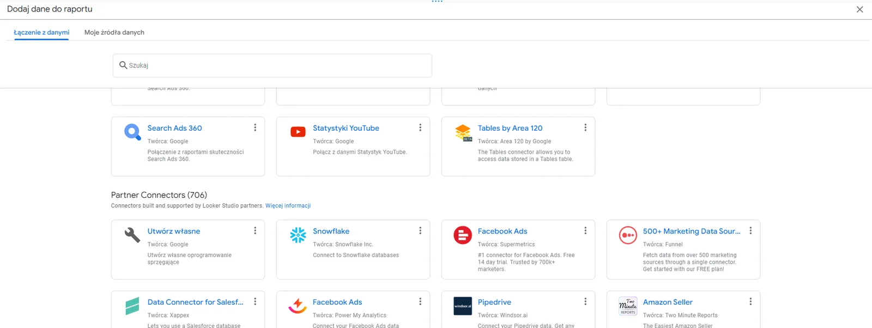Image resolution: width=872 pixels, height=328 pixels.
Task: Select Power My Analytics Facebook Ads title
Action: (337, 302)
